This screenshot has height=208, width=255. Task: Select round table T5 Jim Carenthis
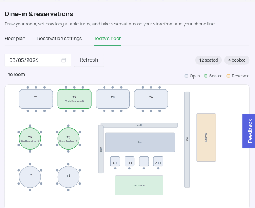[x=30, y=139]
